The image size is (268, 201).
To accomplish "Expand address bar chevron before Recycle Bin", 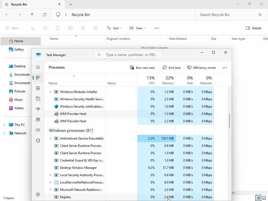I will [x=66, y=15].
